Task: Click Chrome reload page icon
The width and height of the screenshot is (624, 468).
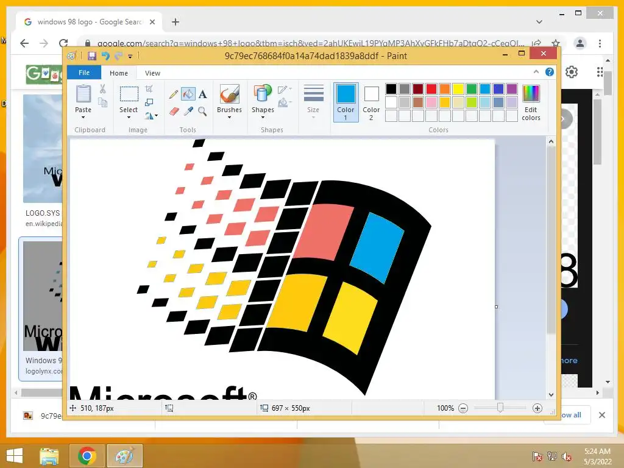Action: pos(63,43)
